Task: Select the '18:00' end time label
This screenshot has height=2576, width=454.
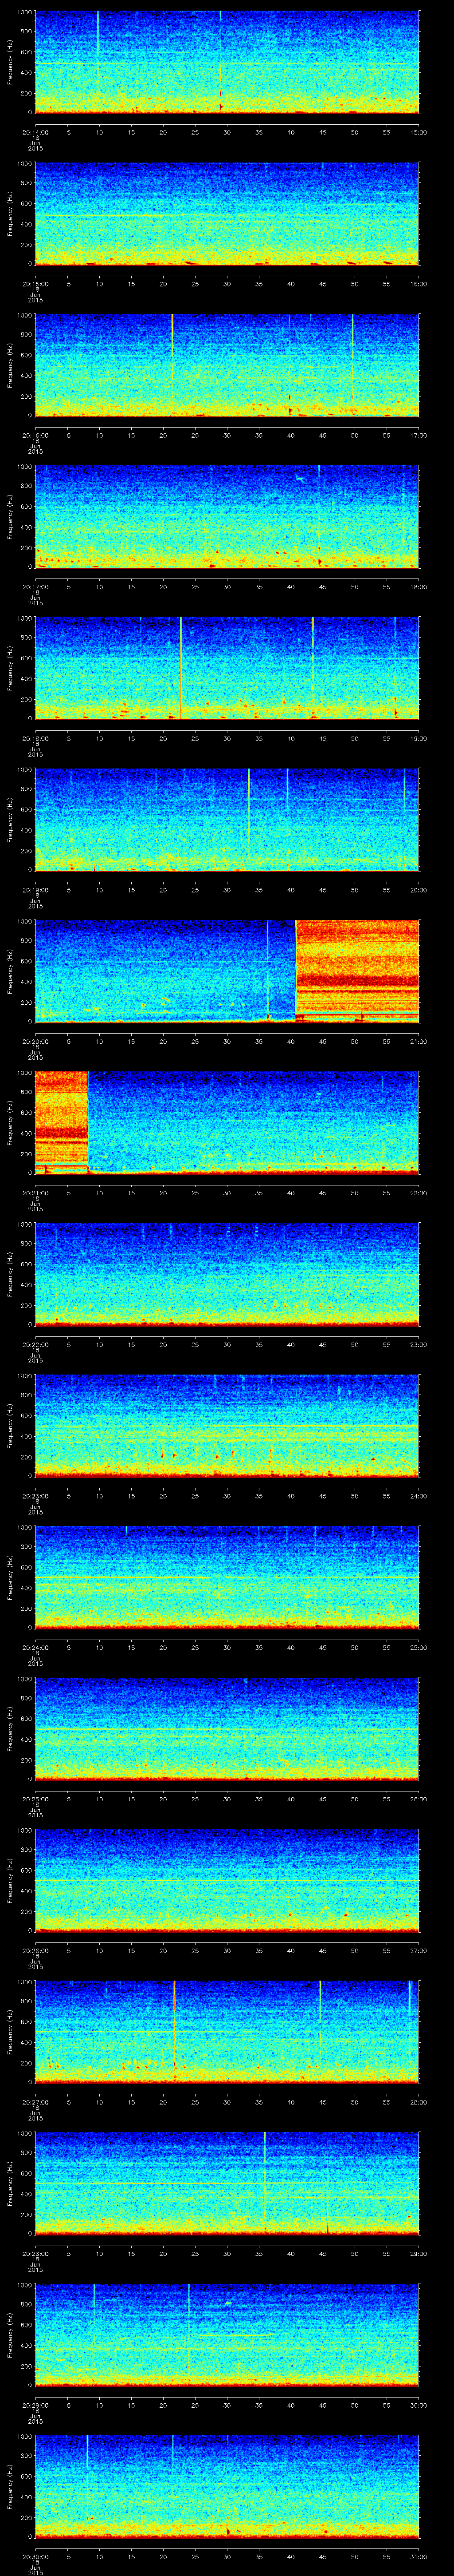Action: point(418,587)
